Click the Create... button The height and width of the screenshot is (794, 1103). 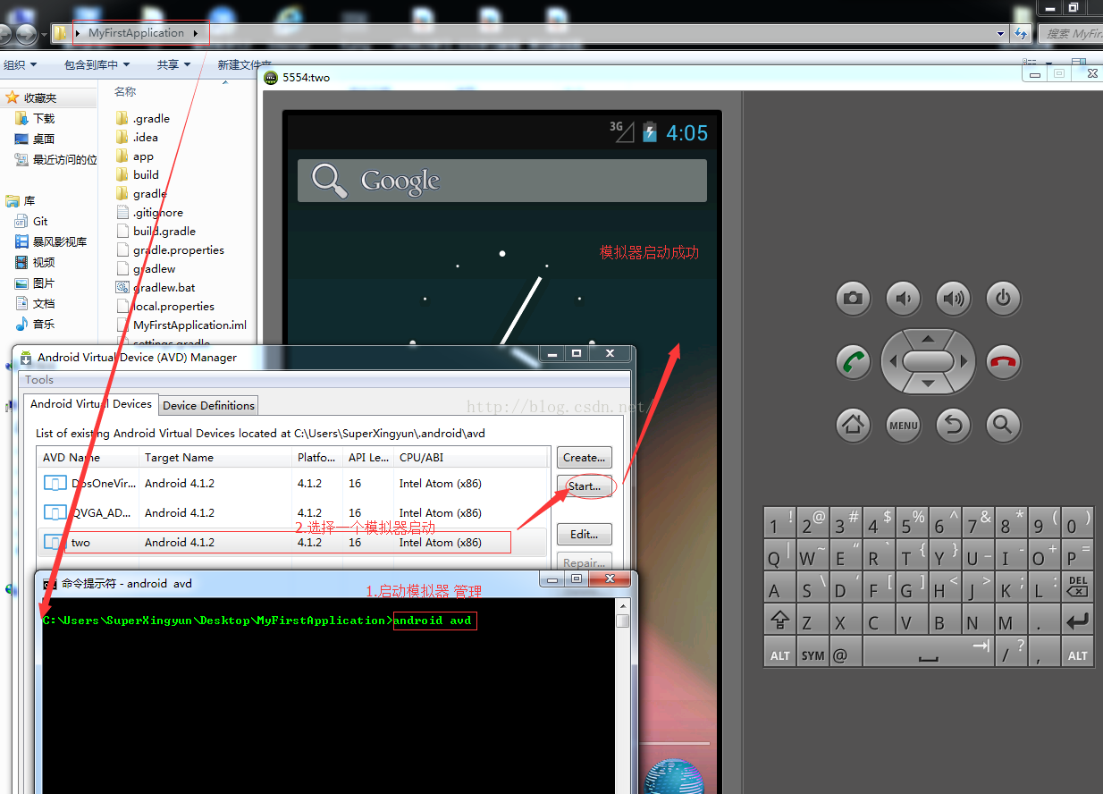pyautogui.click(x=585, y=457)
